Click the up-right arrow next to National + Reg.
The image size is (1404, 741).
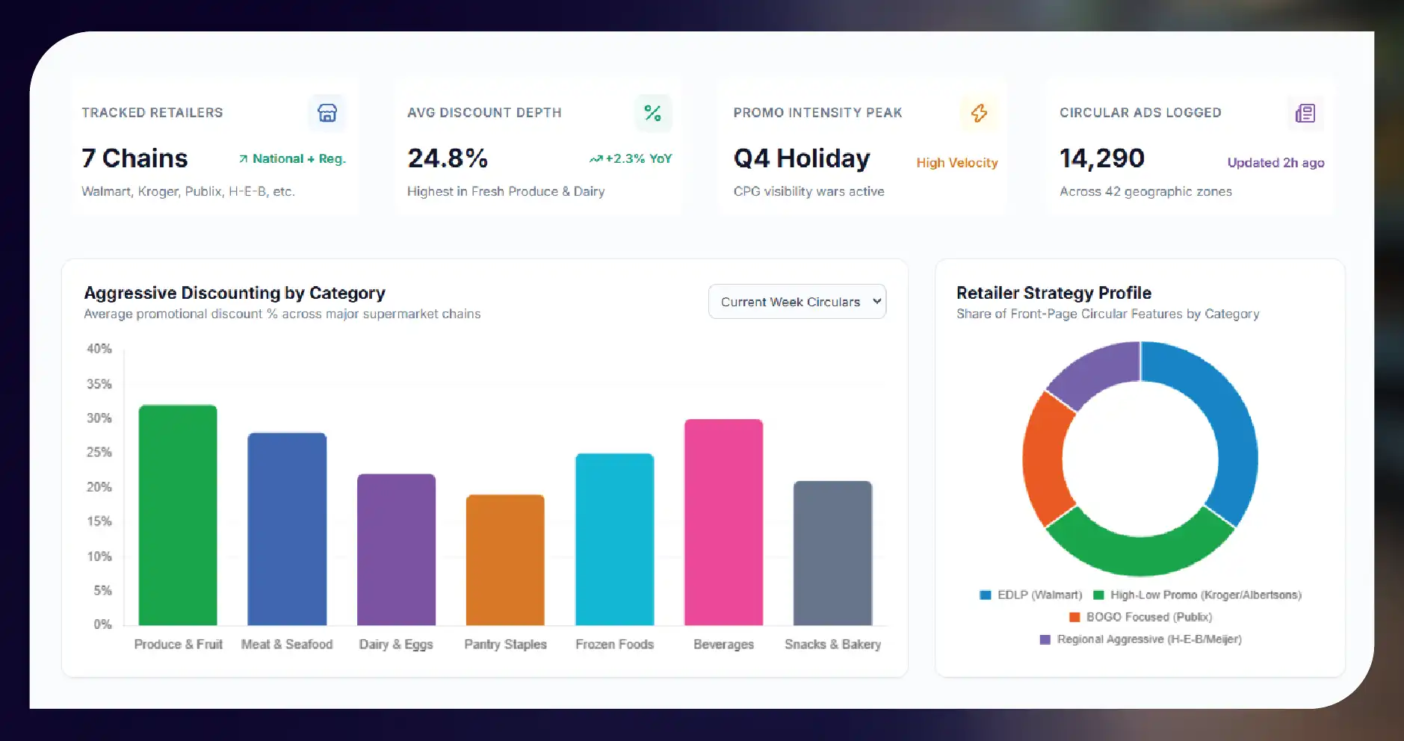(x=243, y=159)
